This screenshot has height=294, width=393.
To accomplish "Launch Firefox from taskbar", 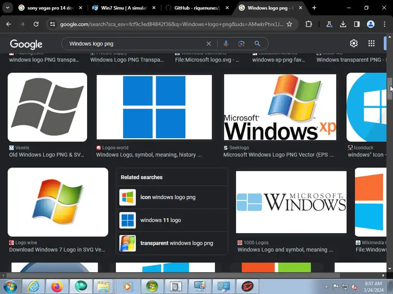I will pyautogui.click(x=57, y=286).
